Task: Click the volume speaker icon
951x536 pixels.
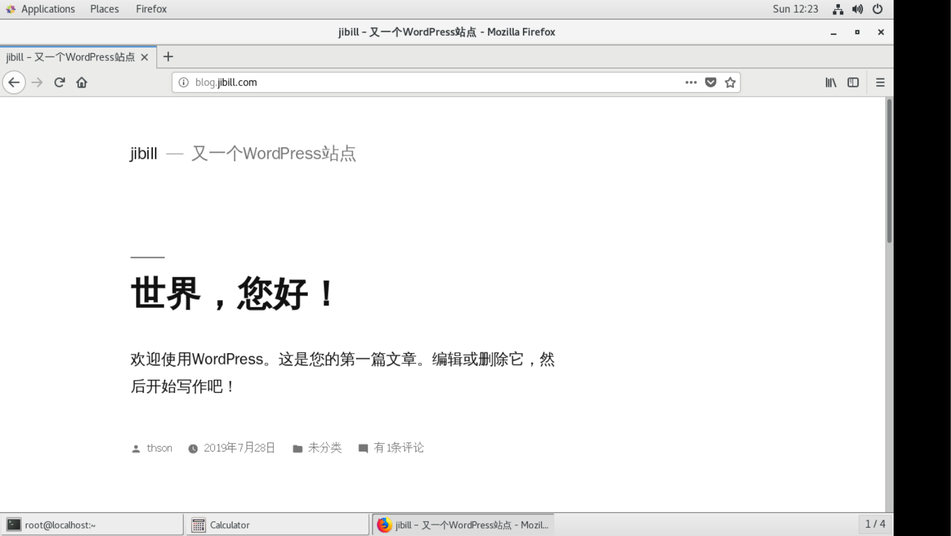Action: click(x=857, y=9)
